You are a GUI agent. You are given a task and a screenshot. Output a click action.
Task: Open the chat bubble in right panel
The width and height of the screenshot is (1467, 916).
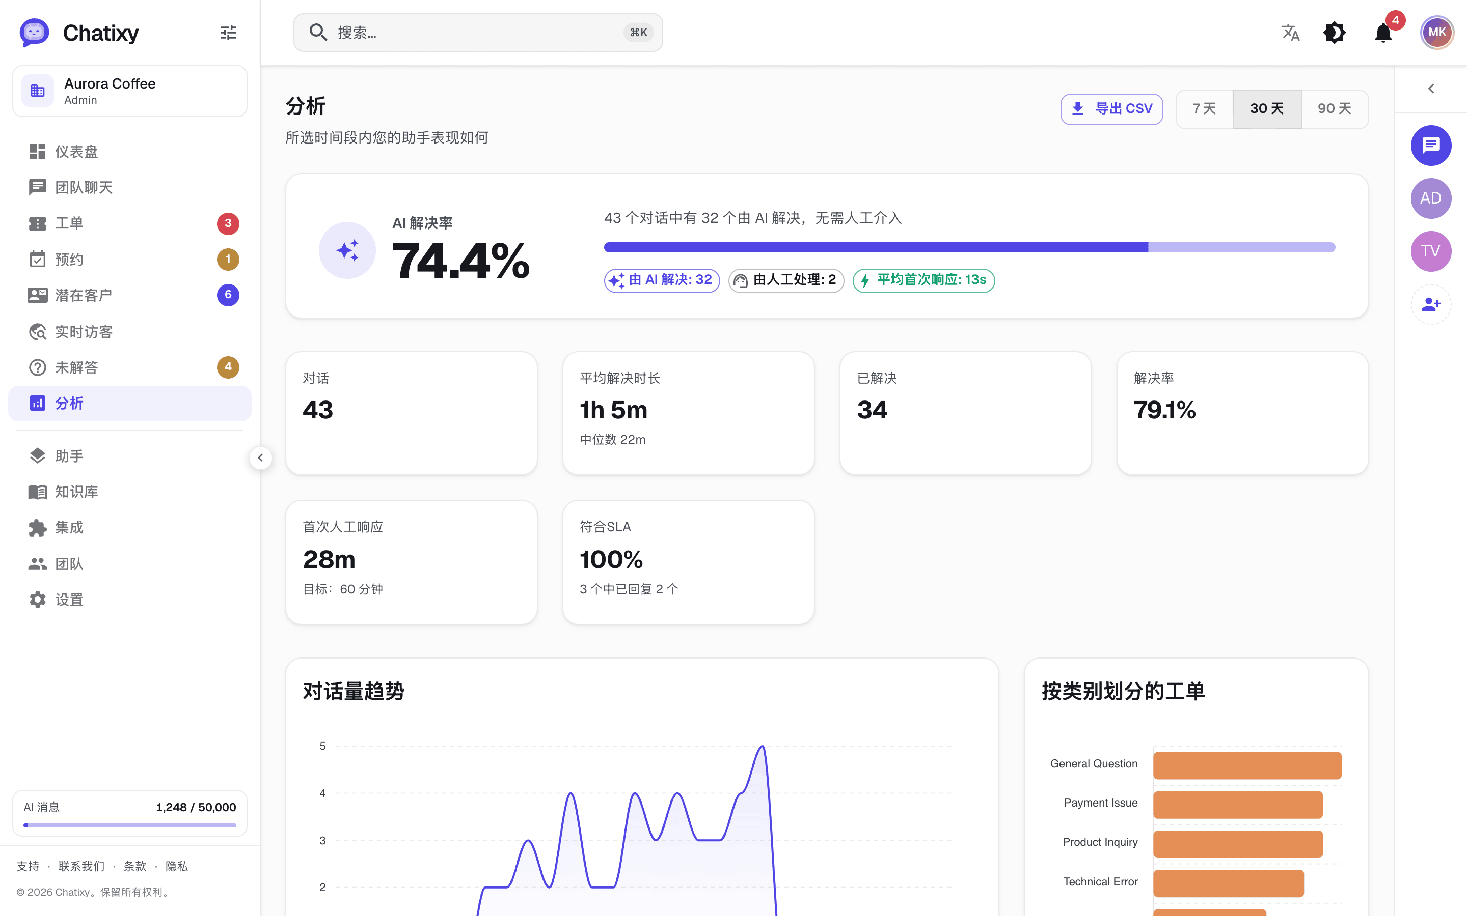[x=1431, y=146]
